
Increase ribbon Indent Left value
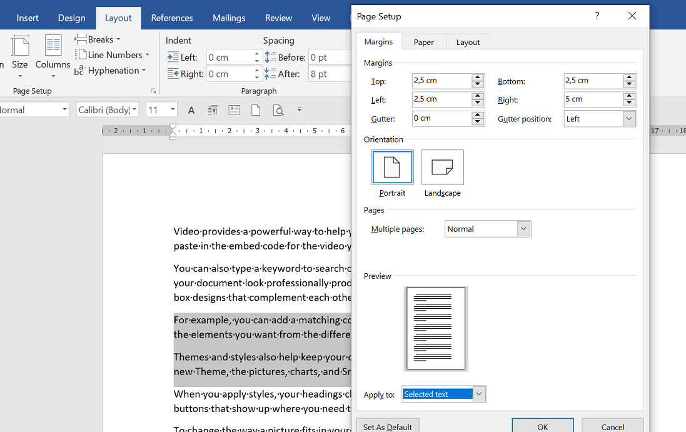pos(257,54)
